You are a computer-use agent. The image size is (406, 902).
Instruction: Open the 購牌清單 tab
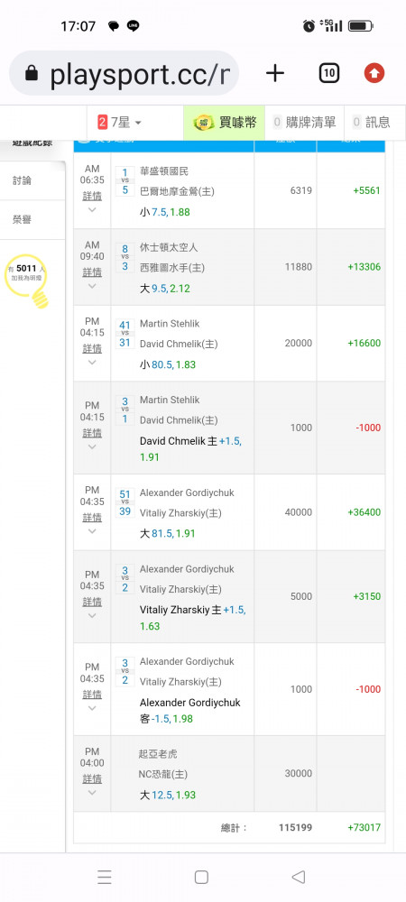pos(304,122)
